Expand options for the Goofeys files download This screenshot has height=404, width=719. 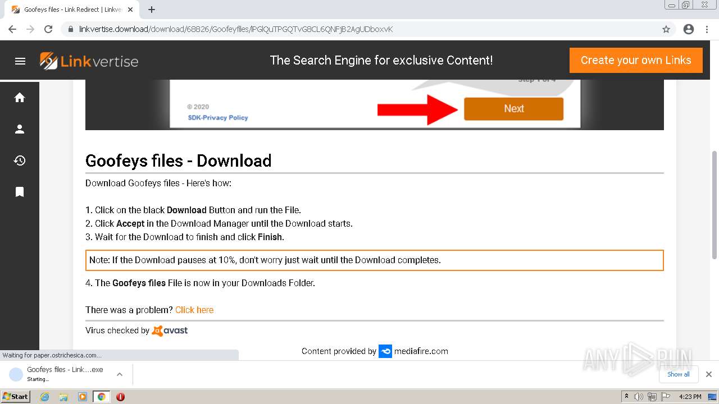point(120,374)
